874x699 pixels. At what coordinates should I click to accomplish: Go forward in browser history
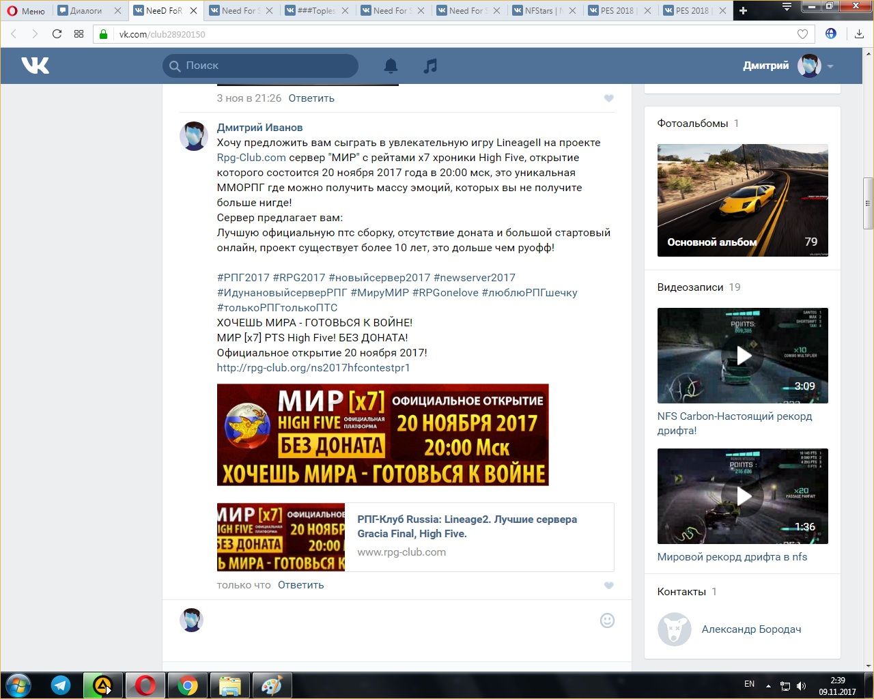(35, 34)
